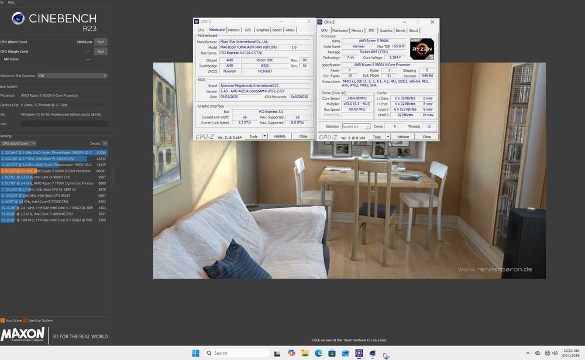Click the Close button in left CPU-Z window
The image size is (585, 360).
tap(303, 136)
